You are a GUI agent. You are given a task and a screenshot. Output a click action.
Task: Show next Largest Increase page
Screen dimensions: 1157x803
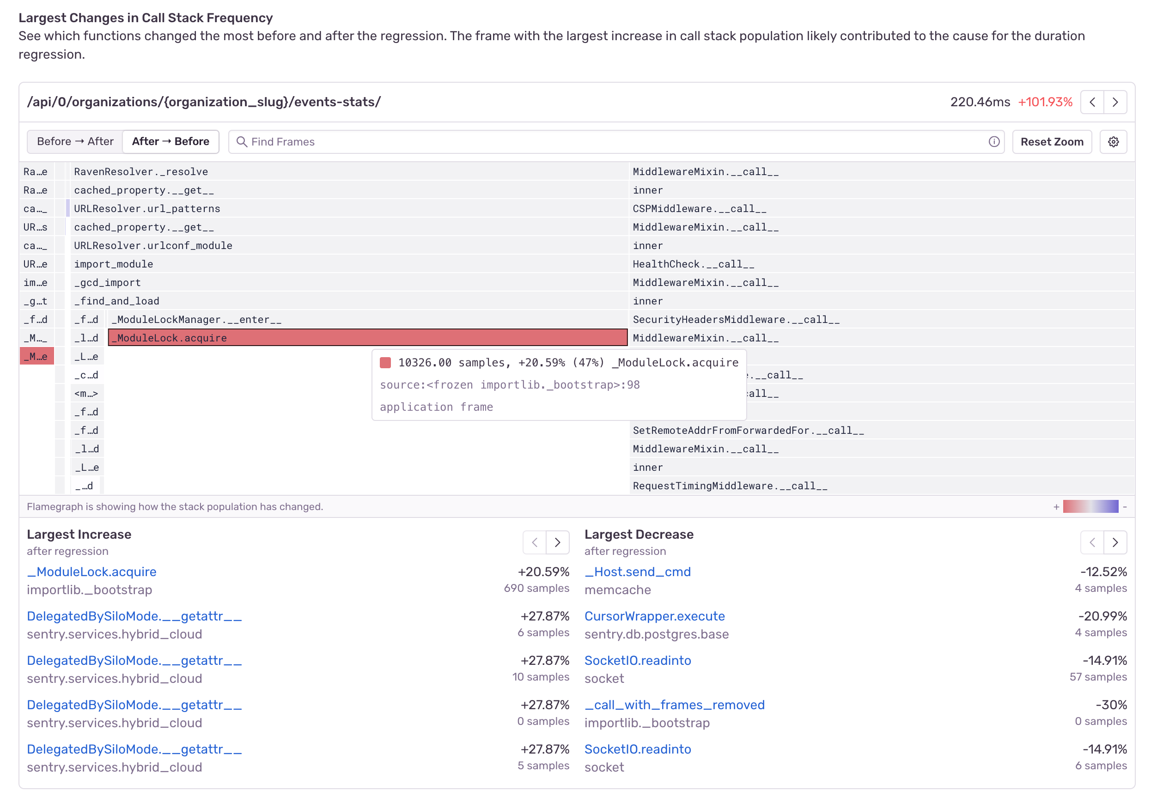click(557, 542)
